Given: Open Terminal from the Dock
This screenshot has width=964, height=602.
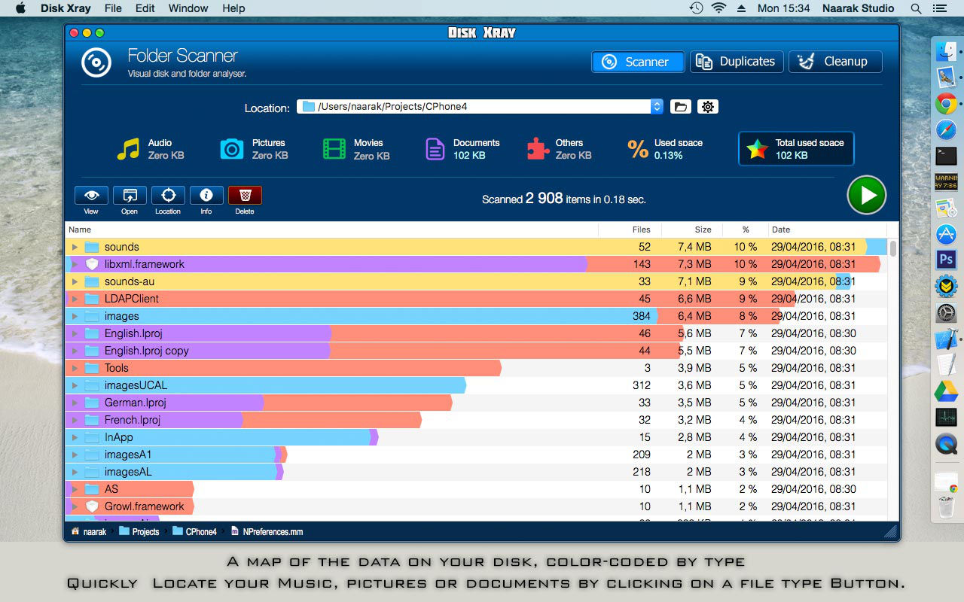Looking at the screenshot, I should pos(946,156).
